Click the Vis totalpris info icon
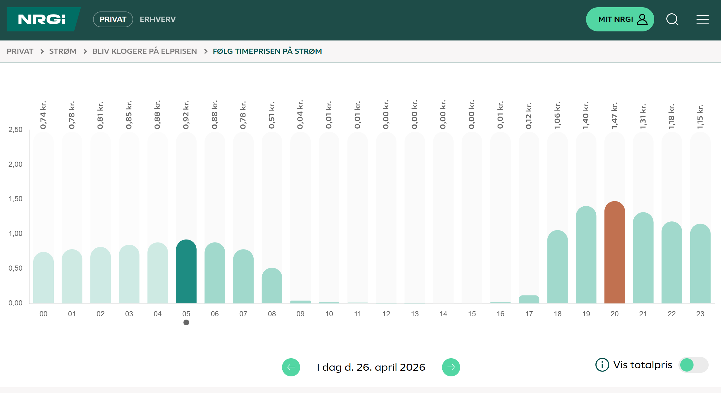 (602, 365)
